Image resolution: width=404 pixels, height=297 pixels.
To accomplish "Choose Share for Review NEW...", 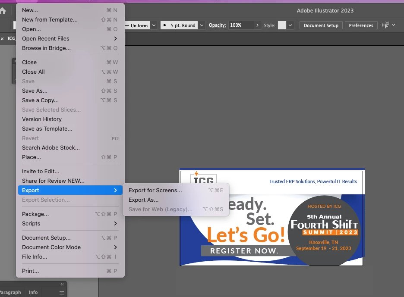I will (70, 181).
